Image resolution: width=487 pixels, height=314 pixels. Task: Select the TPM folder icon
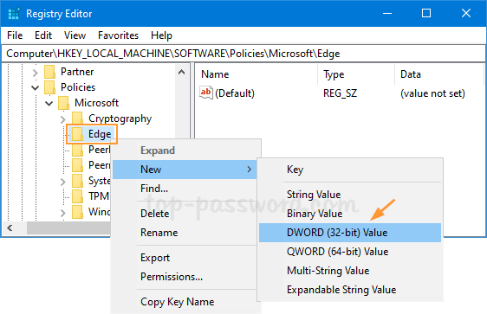[x=78, y=196]
